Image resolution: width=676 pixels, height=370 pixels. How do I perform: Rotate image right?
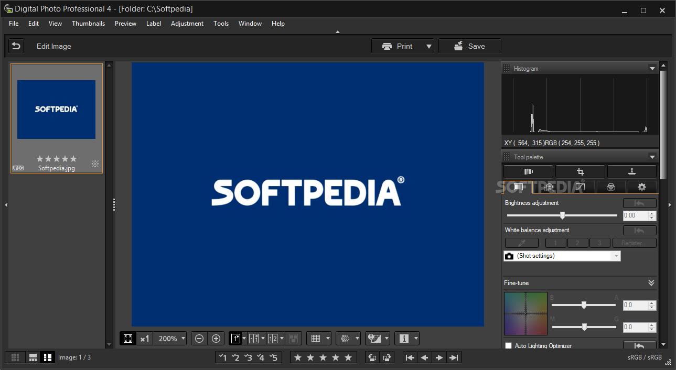tap(388, 357)
